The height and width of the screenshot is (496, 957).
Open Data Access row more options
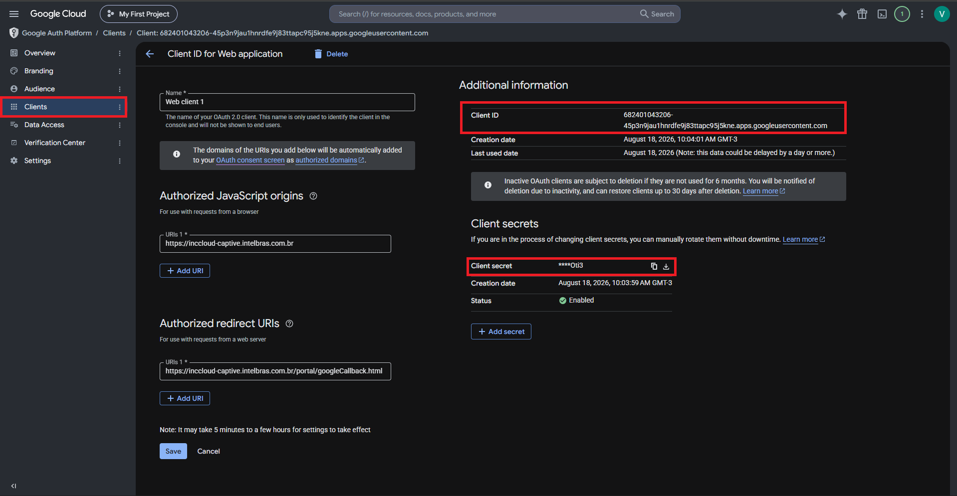click(120, 125)
